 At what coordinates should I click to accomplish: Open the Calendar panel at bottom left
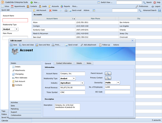[16, 121]
